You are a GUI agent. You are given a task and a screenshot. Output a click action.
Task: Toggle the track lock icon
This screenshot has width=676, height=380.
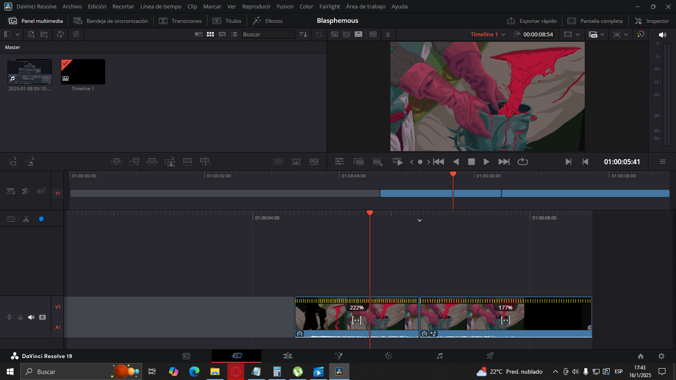(20, 317)
